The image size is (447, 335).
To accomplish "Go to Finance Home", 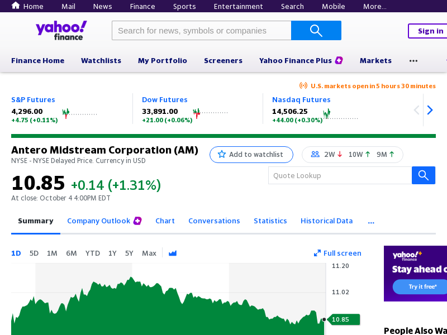I will [37, 61].
